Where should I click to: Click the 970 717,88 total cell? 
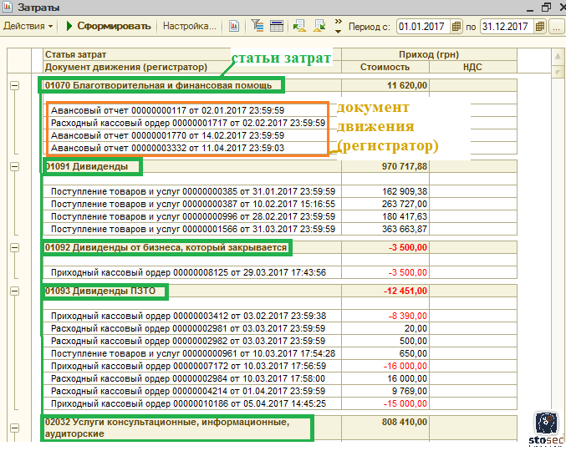[385, 166]
